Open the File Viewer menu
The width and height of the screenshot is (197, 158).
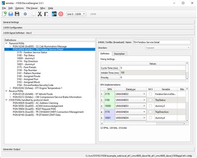coord(32,8)
